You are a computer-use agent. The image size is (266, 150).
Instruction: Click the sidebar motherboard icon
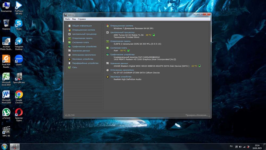[x=69, y=42]
